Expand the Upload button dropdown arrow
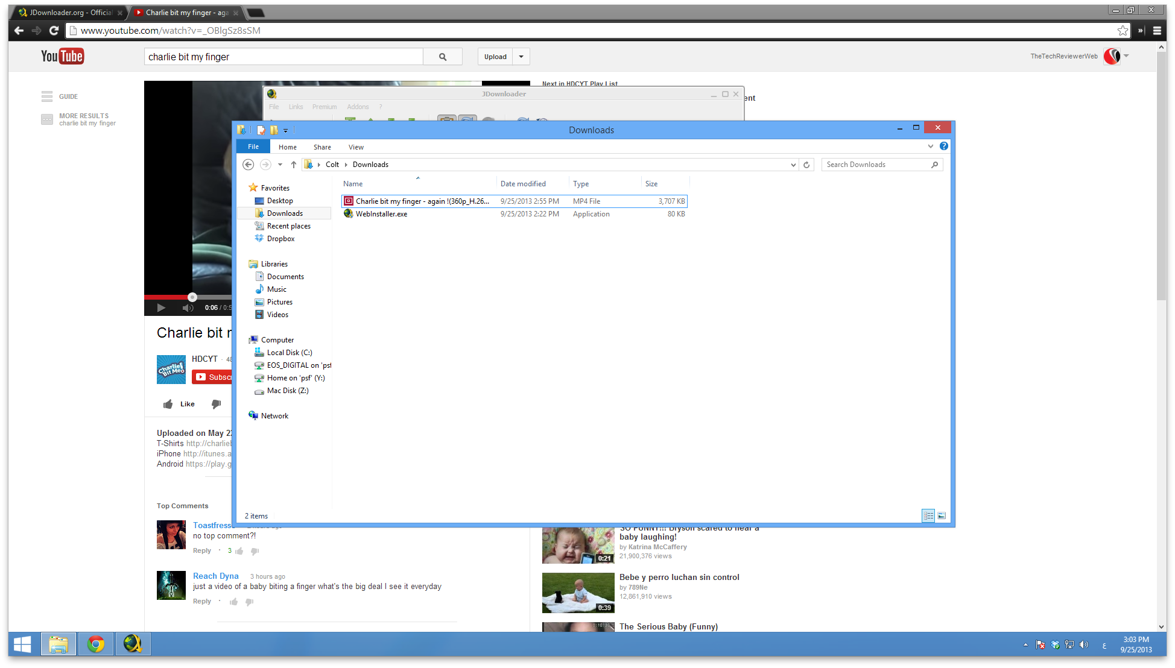Image resolution: width=1175 pixels, height=668 pixels. (x=521, y=56)
